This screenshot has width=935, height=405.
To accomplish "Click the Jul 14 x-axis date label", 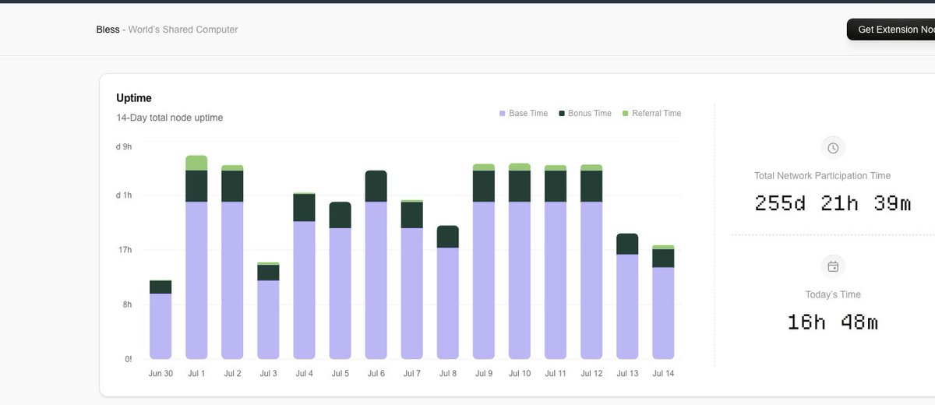I will tap(663, 374).
